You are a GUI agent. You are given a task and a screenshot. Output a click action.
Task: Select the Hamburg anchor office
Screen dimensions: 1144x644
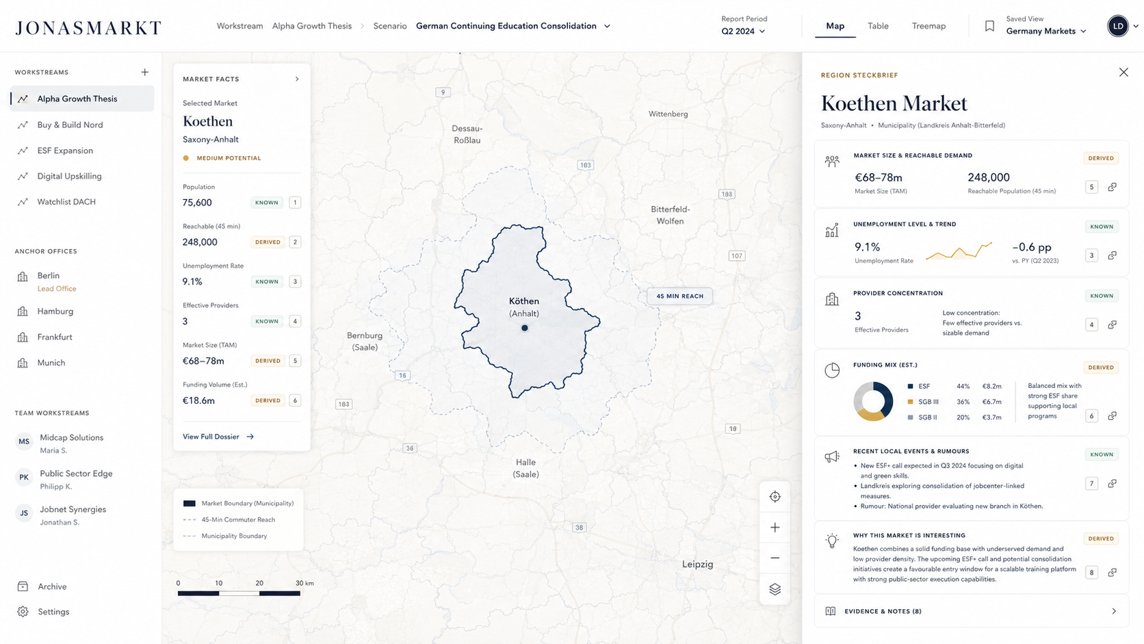55,311
